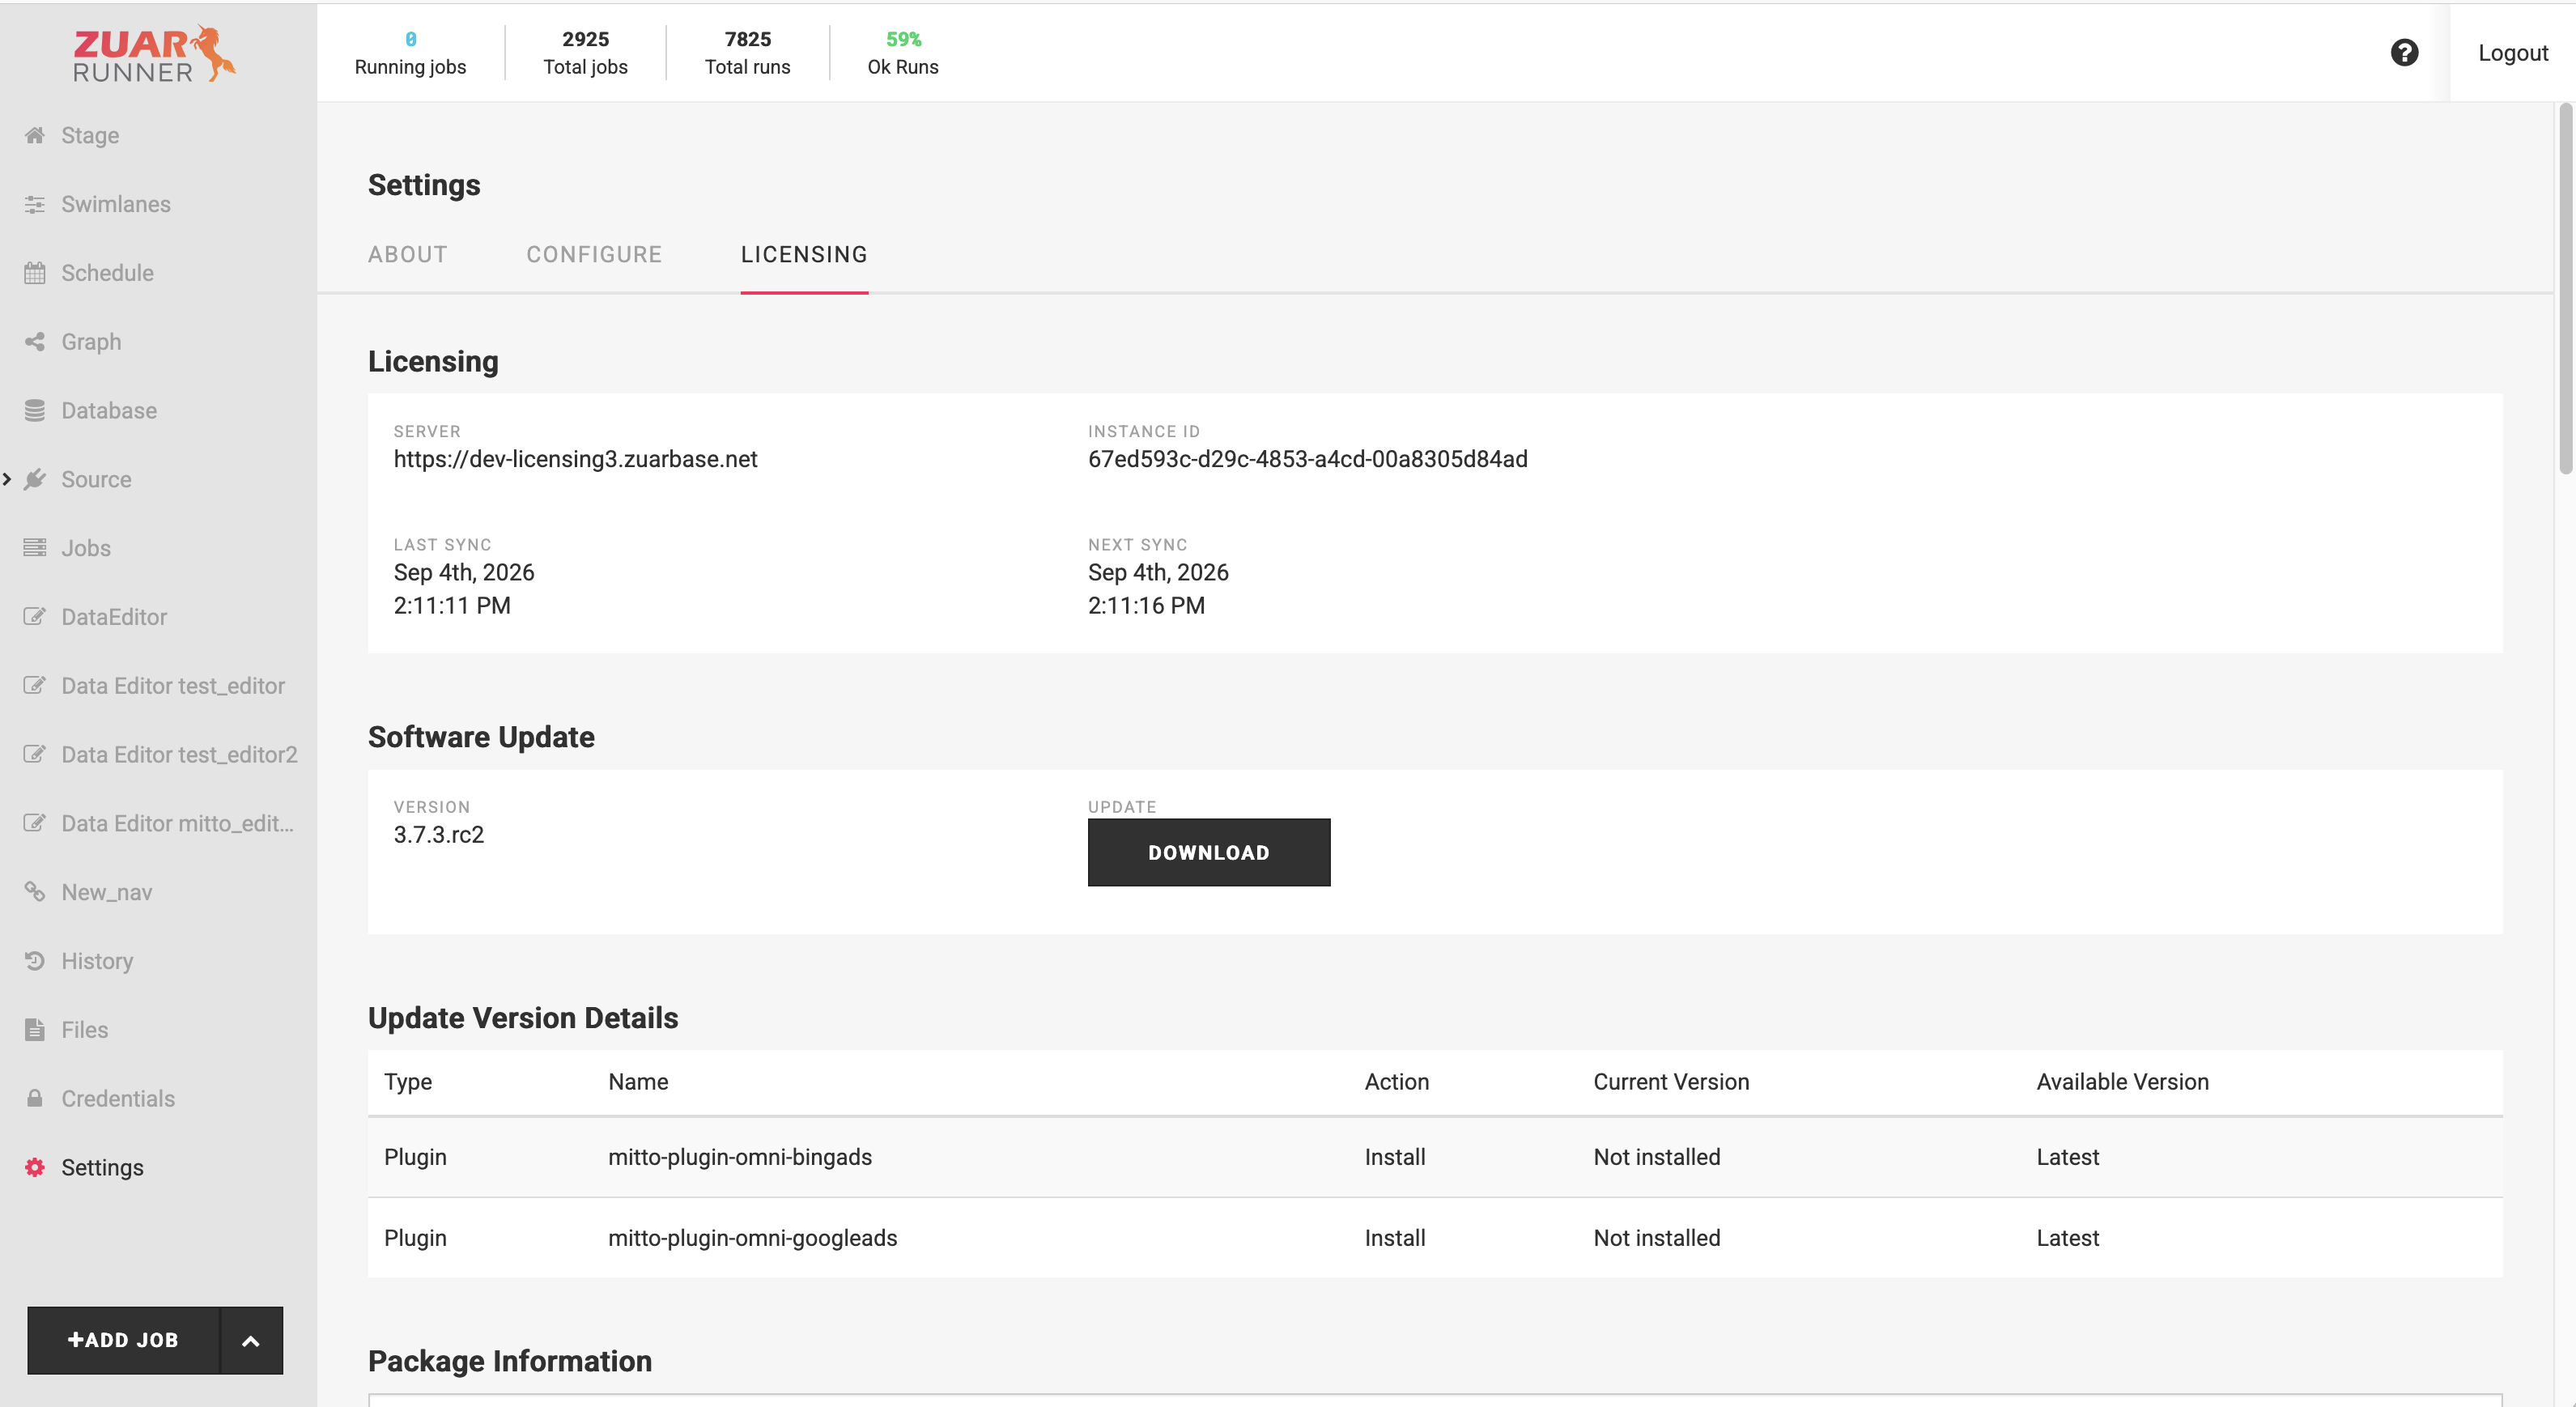2576x1407 pixels.
Task: Open DataEditor from sidebar
Action: [x=114, y=617]
